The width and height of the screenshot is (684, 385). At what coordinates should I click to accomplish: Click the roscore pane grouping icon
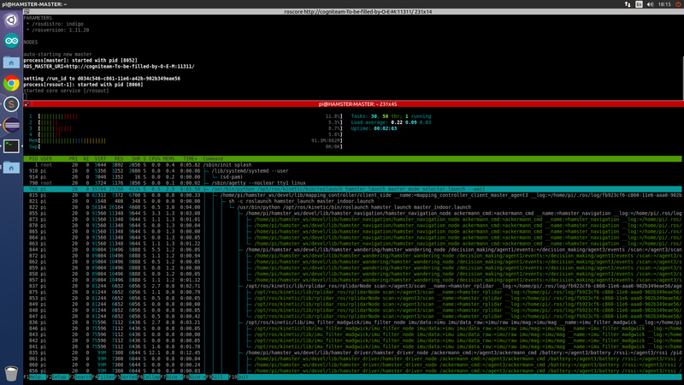coord(27,11)
